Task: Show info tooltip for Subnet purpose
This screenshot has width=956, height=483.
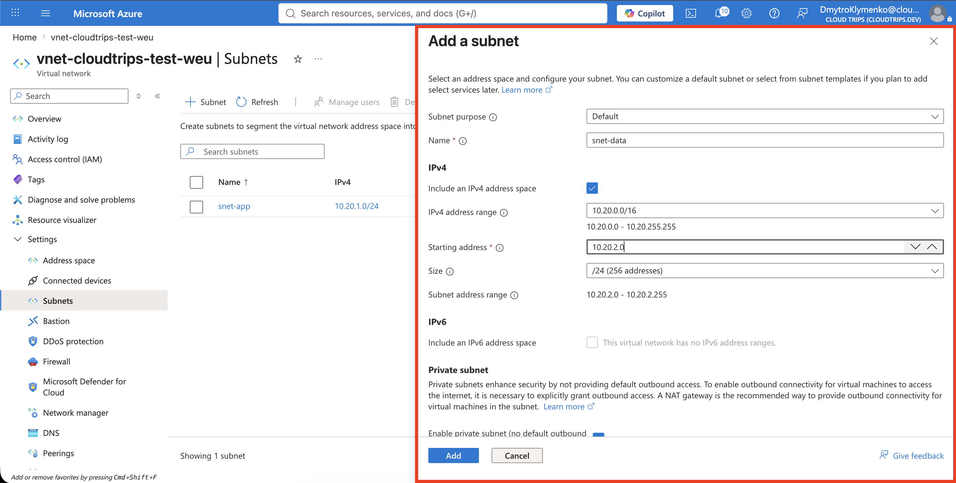Action: (x=493, y=117)
